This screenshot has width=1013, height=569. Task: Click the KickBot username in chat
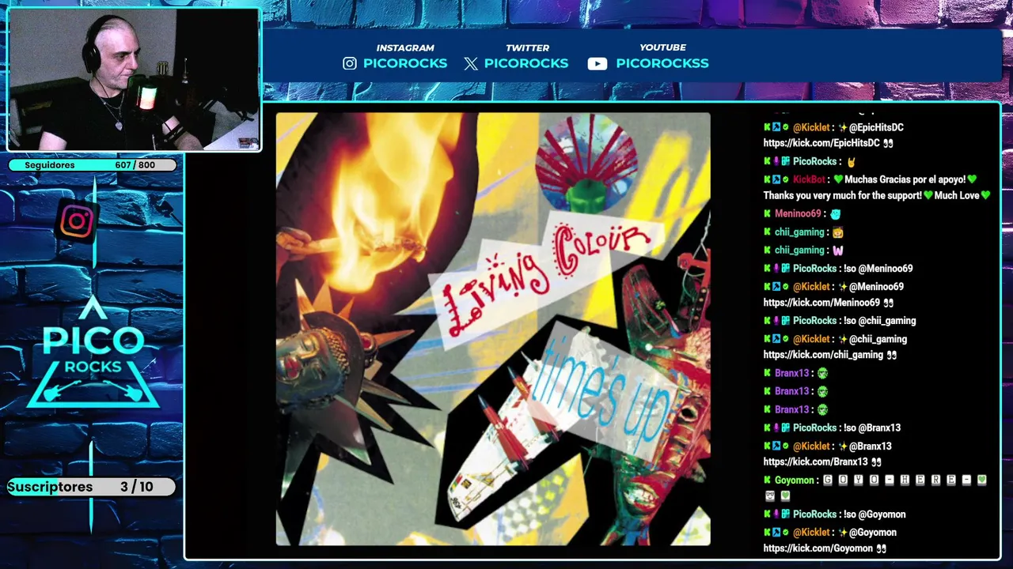point(809,179)
